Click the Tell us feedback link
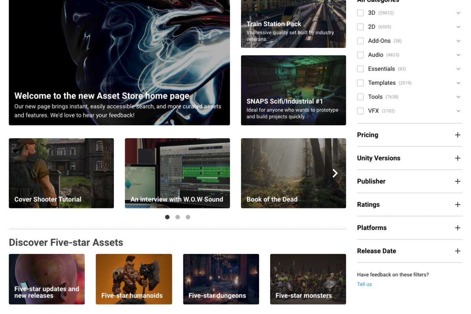Viewport: 471px width, 314px height. 364,284
